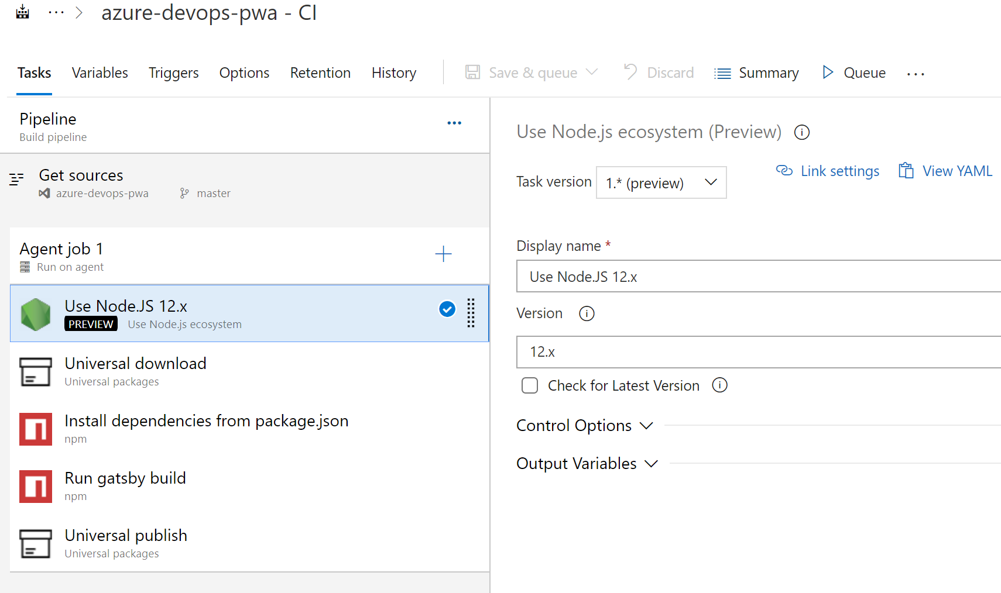
Task: Select the Universal download task
Action: pos(249,371)
